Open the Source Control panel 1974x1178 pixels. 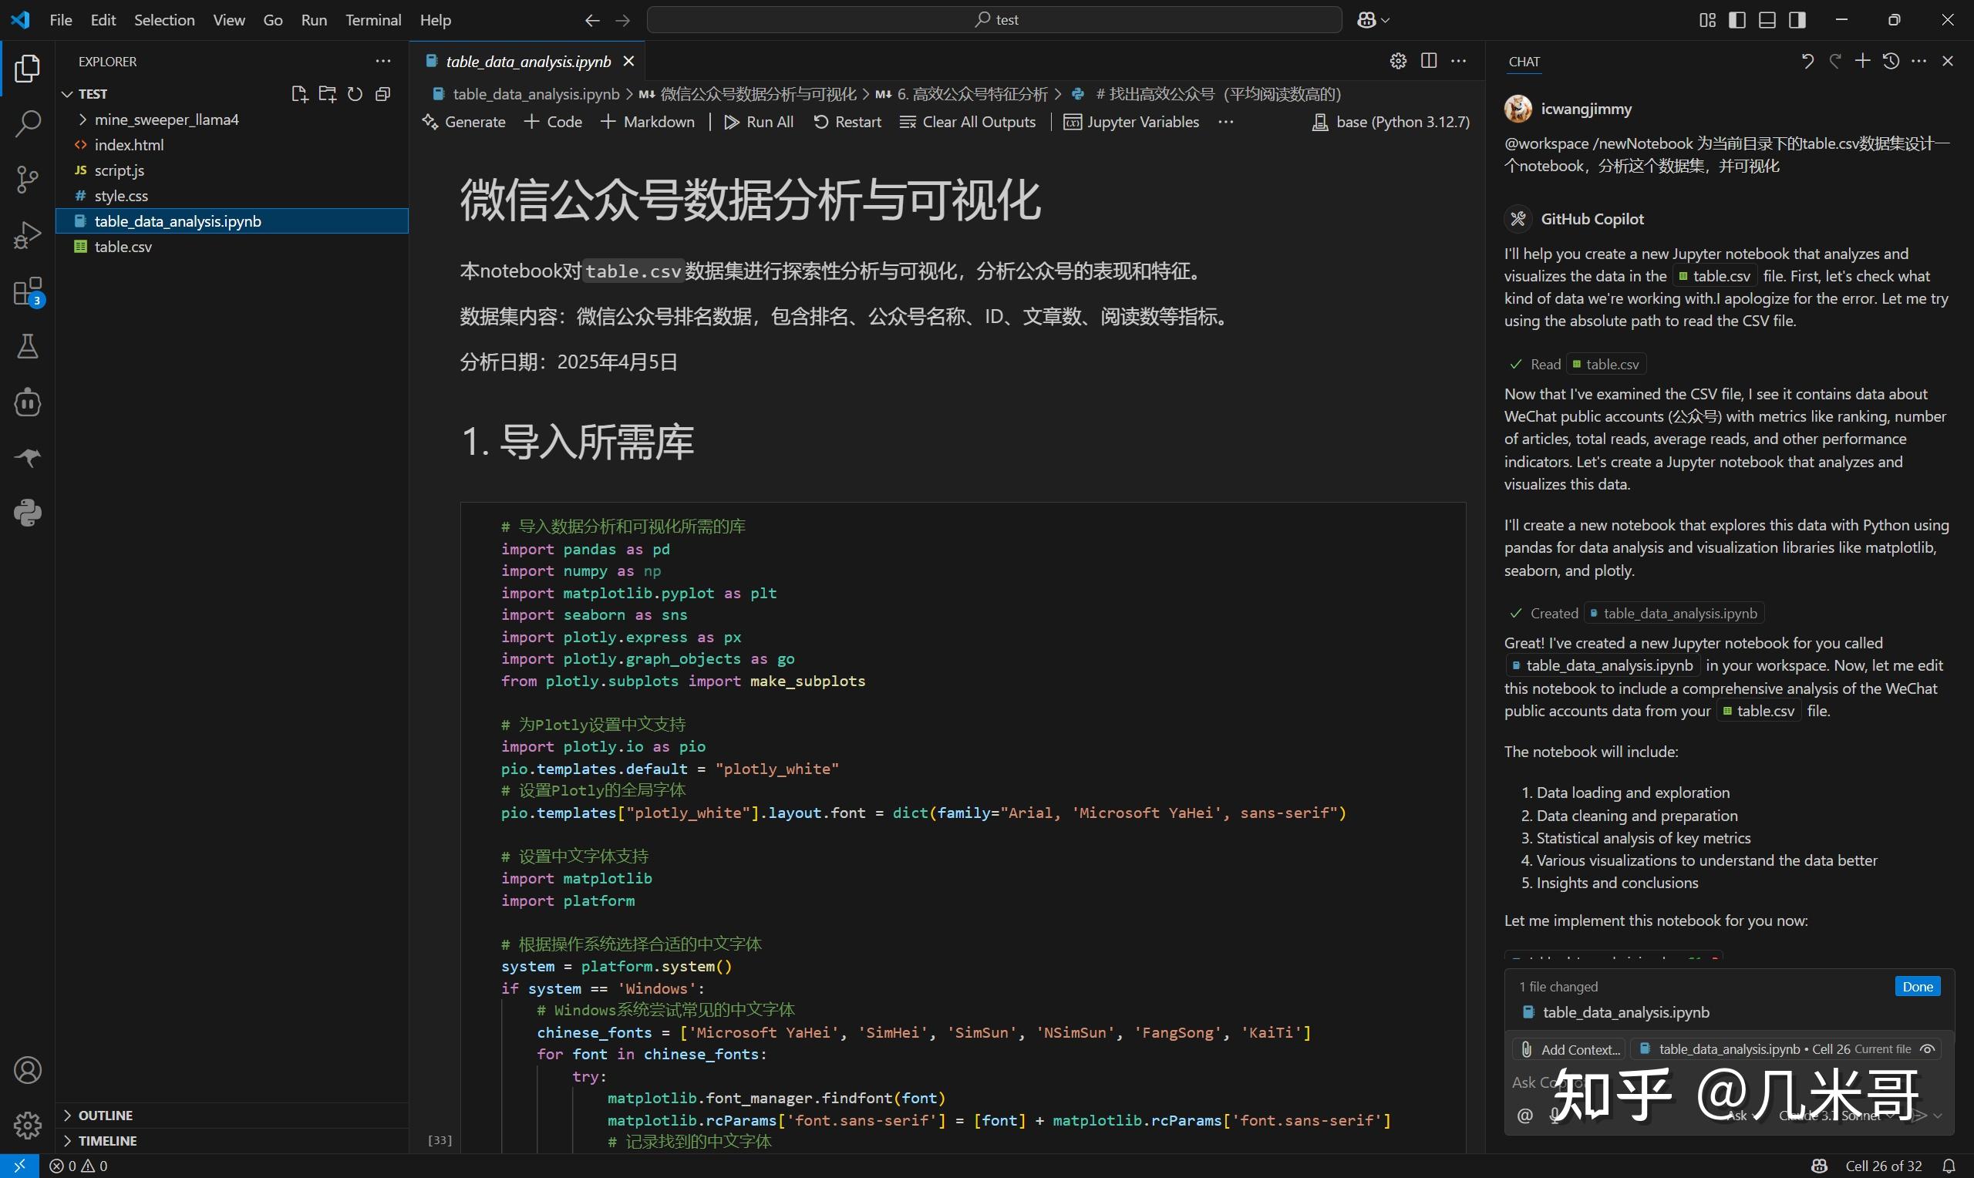pyautogui.click(x=28, y=180)
